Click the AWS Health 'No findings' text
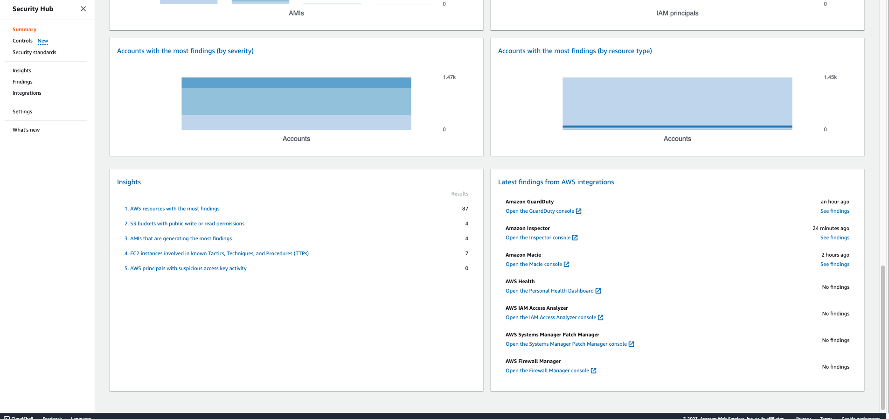 836,287
